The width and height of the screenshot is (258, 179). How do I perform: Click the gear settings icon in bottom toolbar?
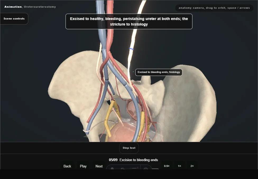tap(146, 168)
